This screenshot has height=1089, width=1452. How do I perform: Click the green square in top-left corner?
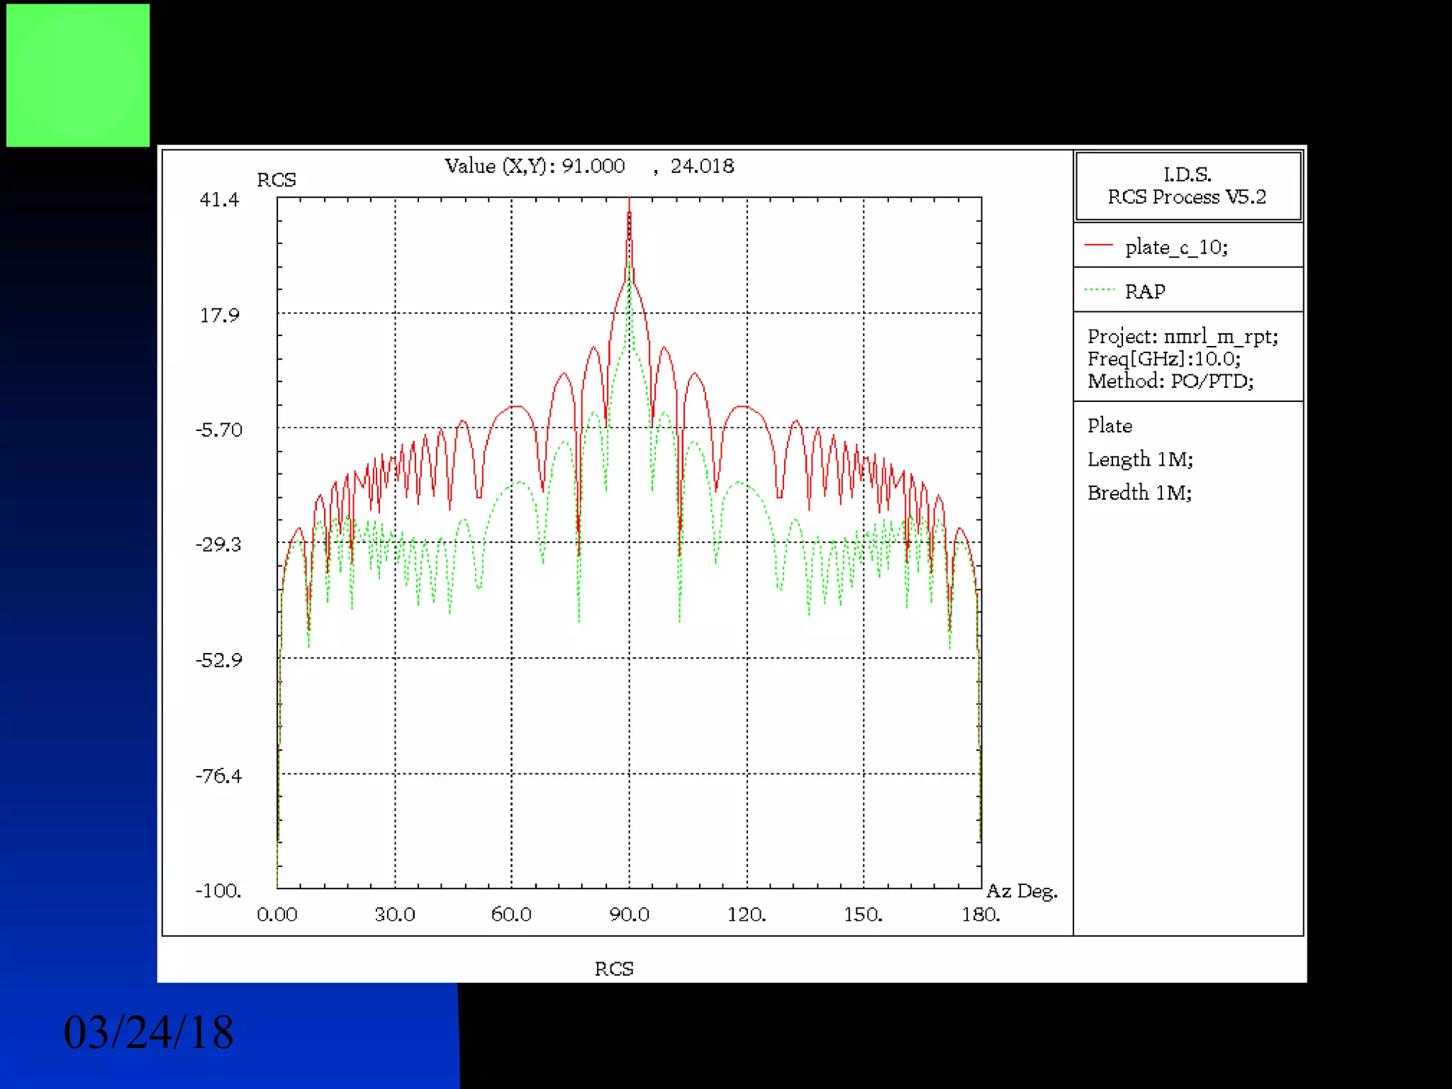pyautogui.click(x=78, y=75)
